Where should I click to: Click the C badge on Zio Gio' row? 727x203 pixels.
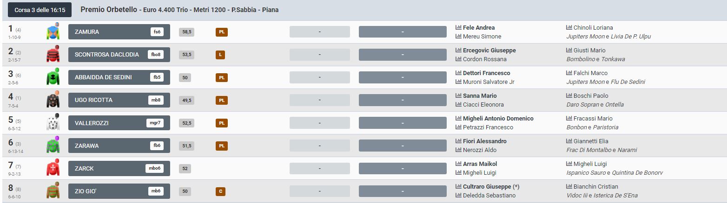pos(220,191)
